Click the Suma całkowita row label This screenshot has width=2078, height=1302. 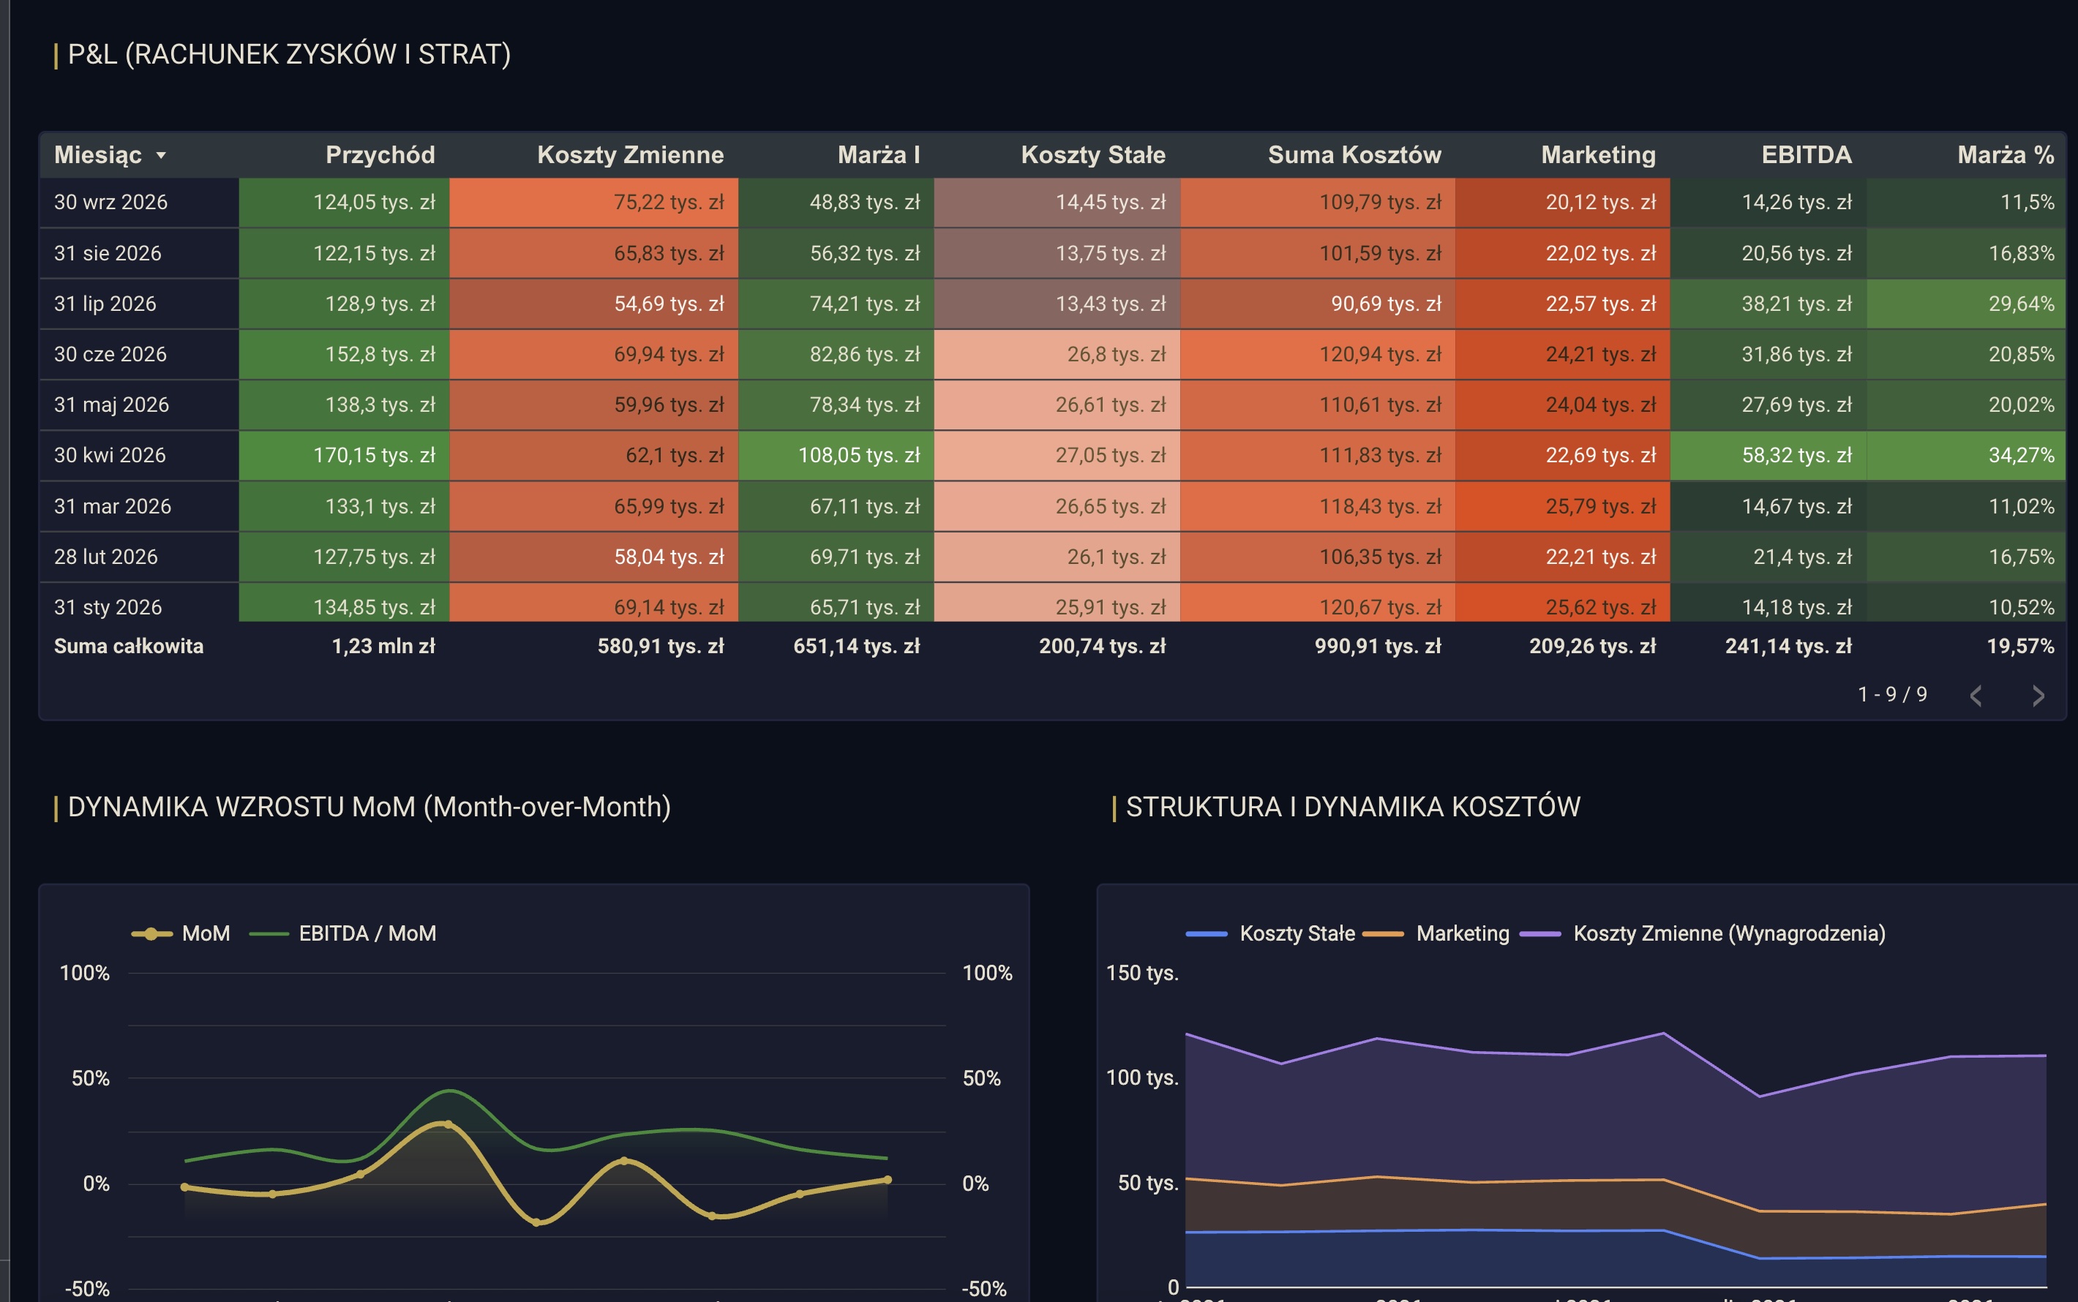(130, 647)
